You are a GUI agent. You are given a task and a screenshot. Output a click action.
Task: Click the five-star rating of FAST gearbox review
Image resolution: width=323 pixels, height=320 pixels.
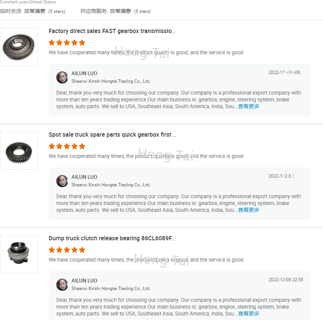tap(67, 43)
